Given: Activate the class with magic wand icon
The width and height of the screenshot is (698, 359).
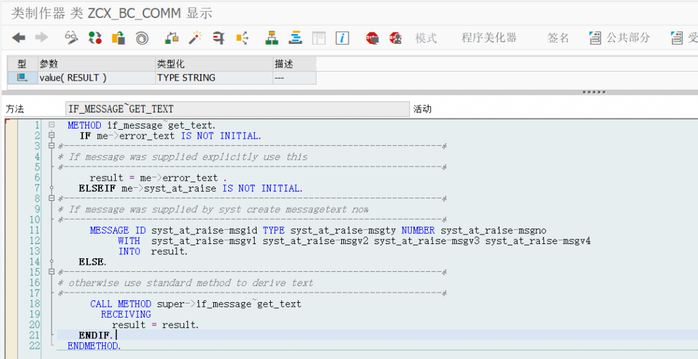Looking at the screenshot, I should click(x=195, y=38).
